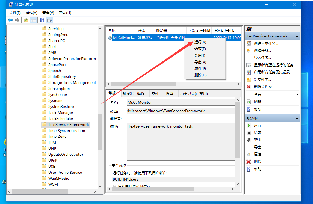Toggle the show/hide console tree toolbar icon
This screenshot has height=204, width=313.
[34, 20]
